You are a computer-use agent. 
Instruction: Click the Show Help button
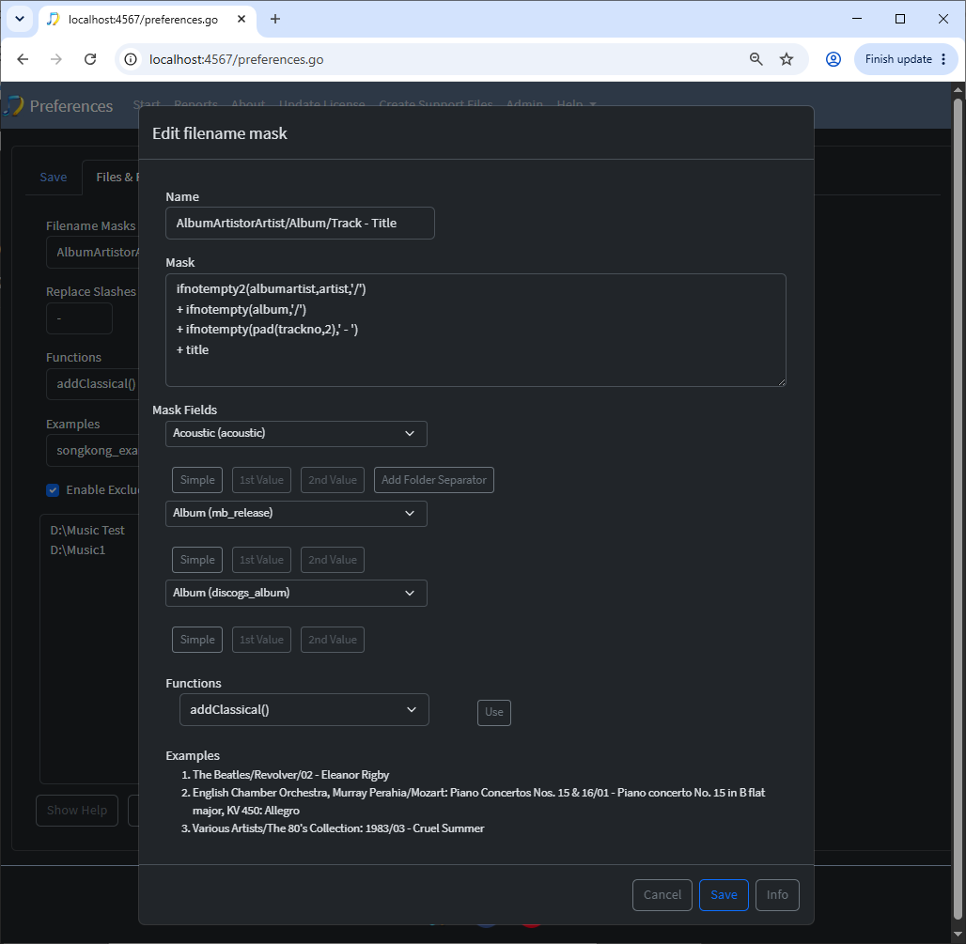[x=77, y=811]
